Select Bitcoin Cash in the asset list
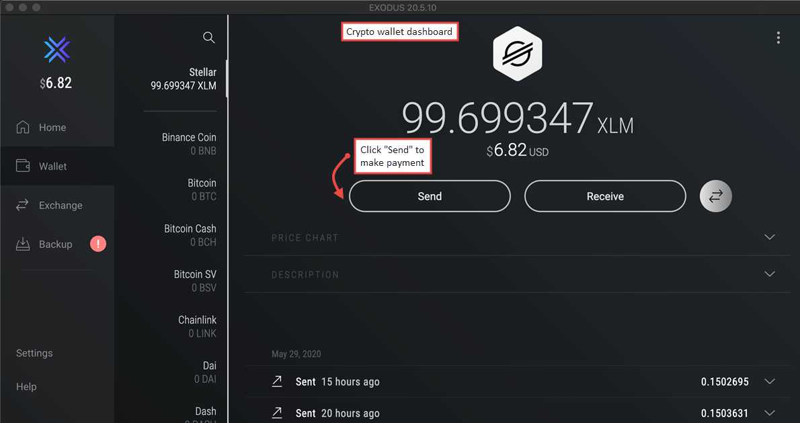The width and height of the screenshot is (800, 423). click(x=190, y=235)
